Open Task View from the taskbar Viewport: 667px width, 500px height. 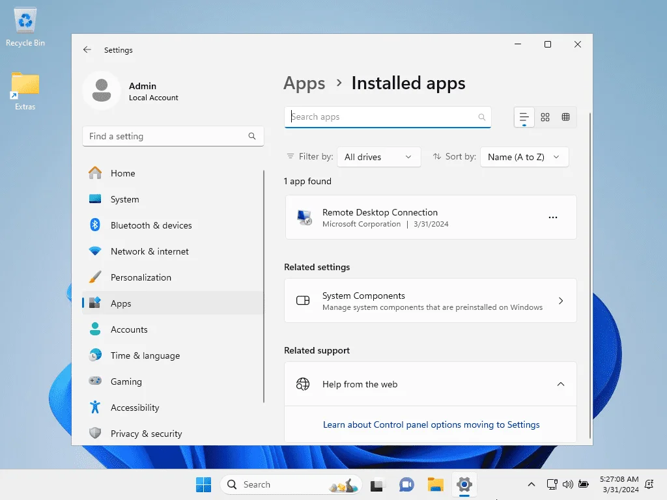point(377,484)
